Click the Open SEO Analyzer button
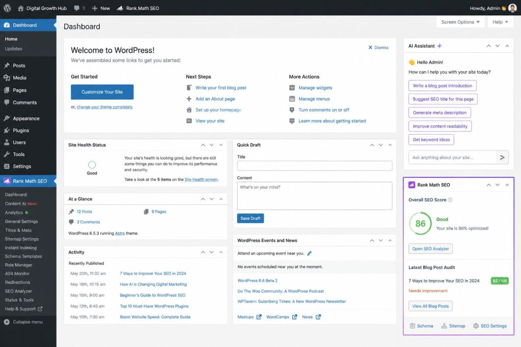 click(x=430, y=249)
